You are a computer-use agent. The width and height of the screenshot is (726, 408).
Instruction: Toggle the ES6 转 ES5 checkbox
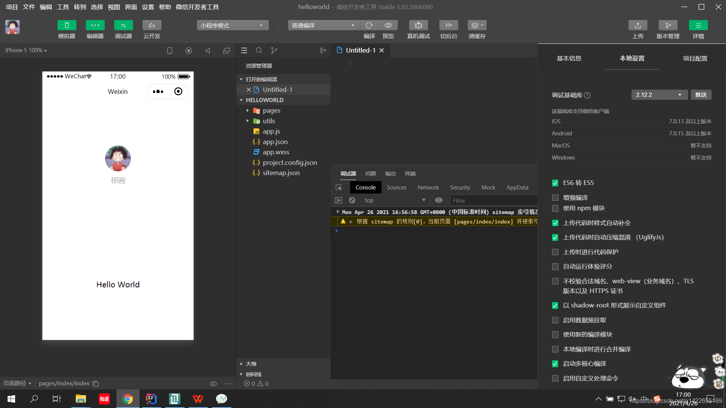(x=555, y=183)
